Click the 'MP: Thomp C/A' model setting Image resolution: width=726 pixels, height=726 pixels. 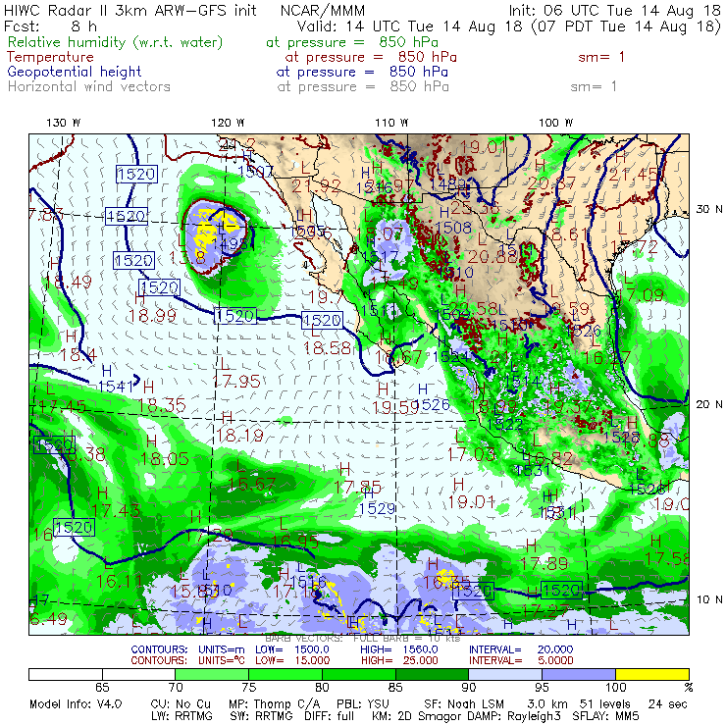pyautogui.click(x=274, y=704)
